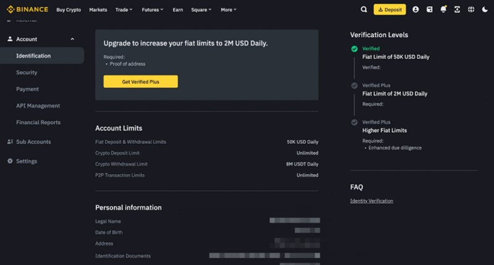Open the notifications bell icon
This screenshot has height=265, width=494.
point(443,9)
